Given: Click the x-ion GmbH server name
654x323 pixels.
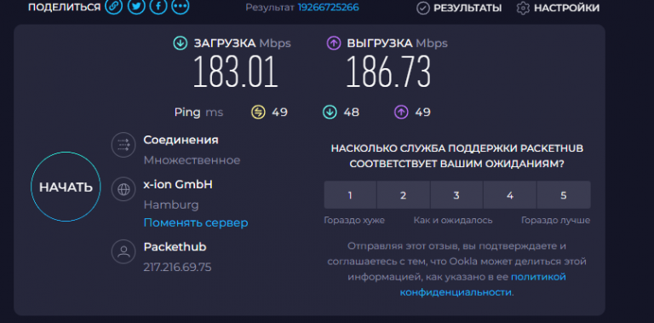Looking at the screenshot, I should click(178, 184).
